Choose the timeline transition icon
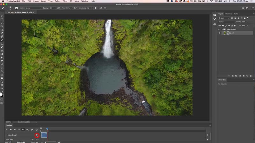This screenshot has height=143, width=255. (37, 130)
